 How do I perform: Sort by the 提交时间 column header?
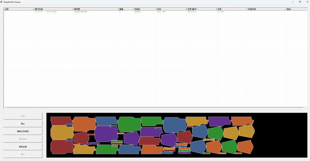point(54,9)
